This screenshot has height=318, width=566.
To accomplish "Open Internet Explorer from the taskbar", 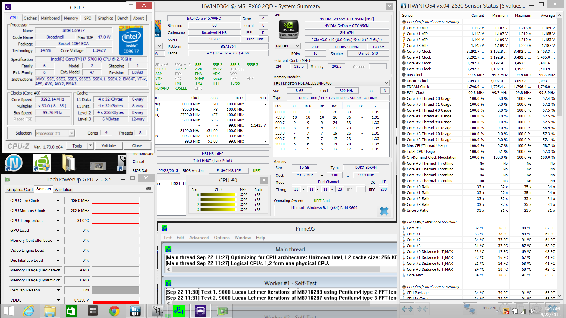I will pos(29,311).
